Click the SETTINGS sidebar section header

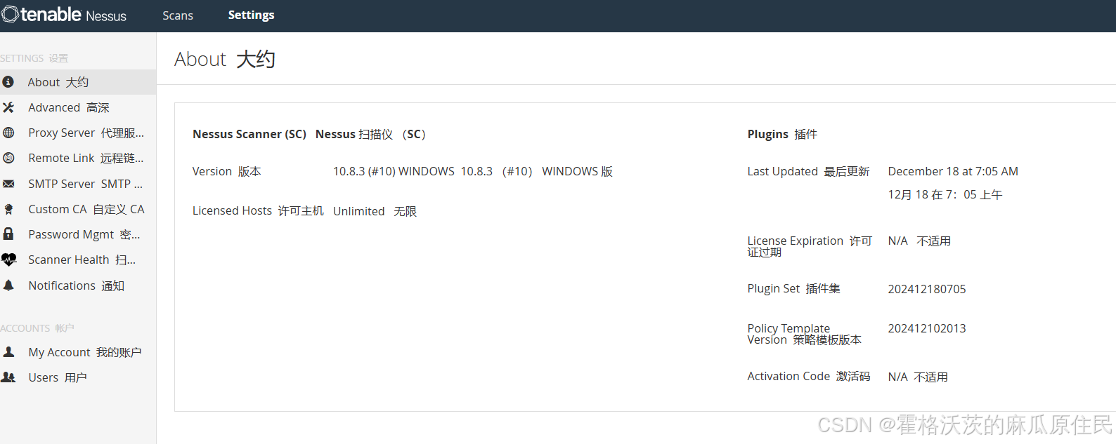[x=34, y=58]
